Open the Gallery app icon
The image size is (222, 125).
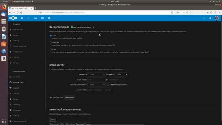click(35, 18)
